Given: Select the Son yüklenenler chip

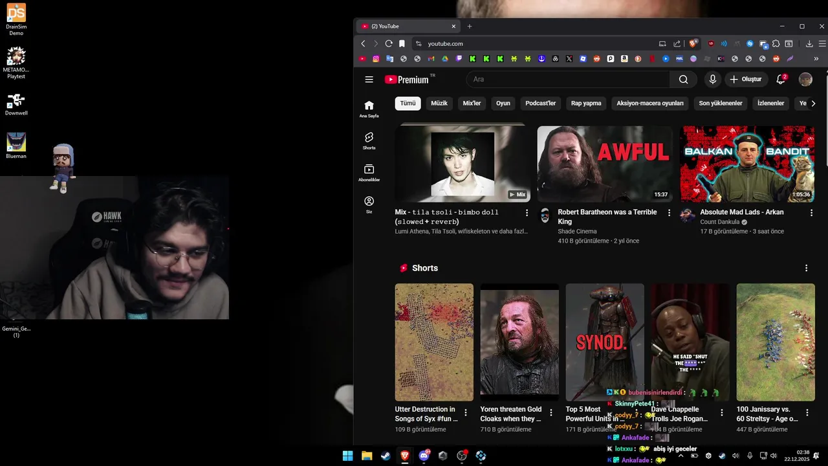Looking at the screenshot, I should pos(721,103).
